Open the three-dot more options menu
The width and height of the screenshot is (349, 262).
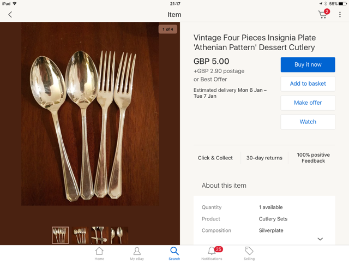point(340,15)
